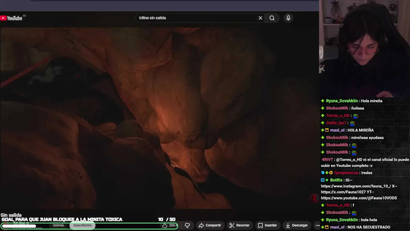Click the '@Torres_o_HD' mention in chat
Screen dimensions: 410x231
coord(349,159)
